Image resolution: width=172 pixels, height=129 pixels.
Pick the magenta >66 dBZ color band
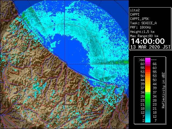pos(148,60)
